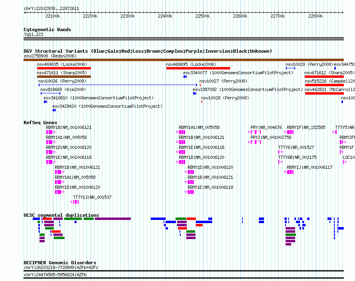The image size is (355, 281).
Task: Select the nsv10028 (Perry2008) variant label
Action: point(225,98)
